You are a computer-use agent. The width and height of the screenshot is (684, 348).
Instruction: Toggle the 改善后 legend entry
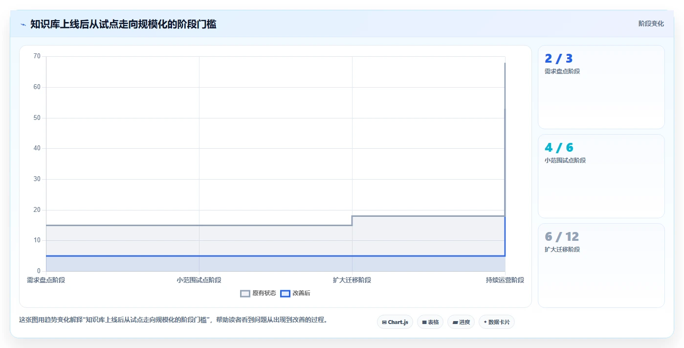(295, 293)
